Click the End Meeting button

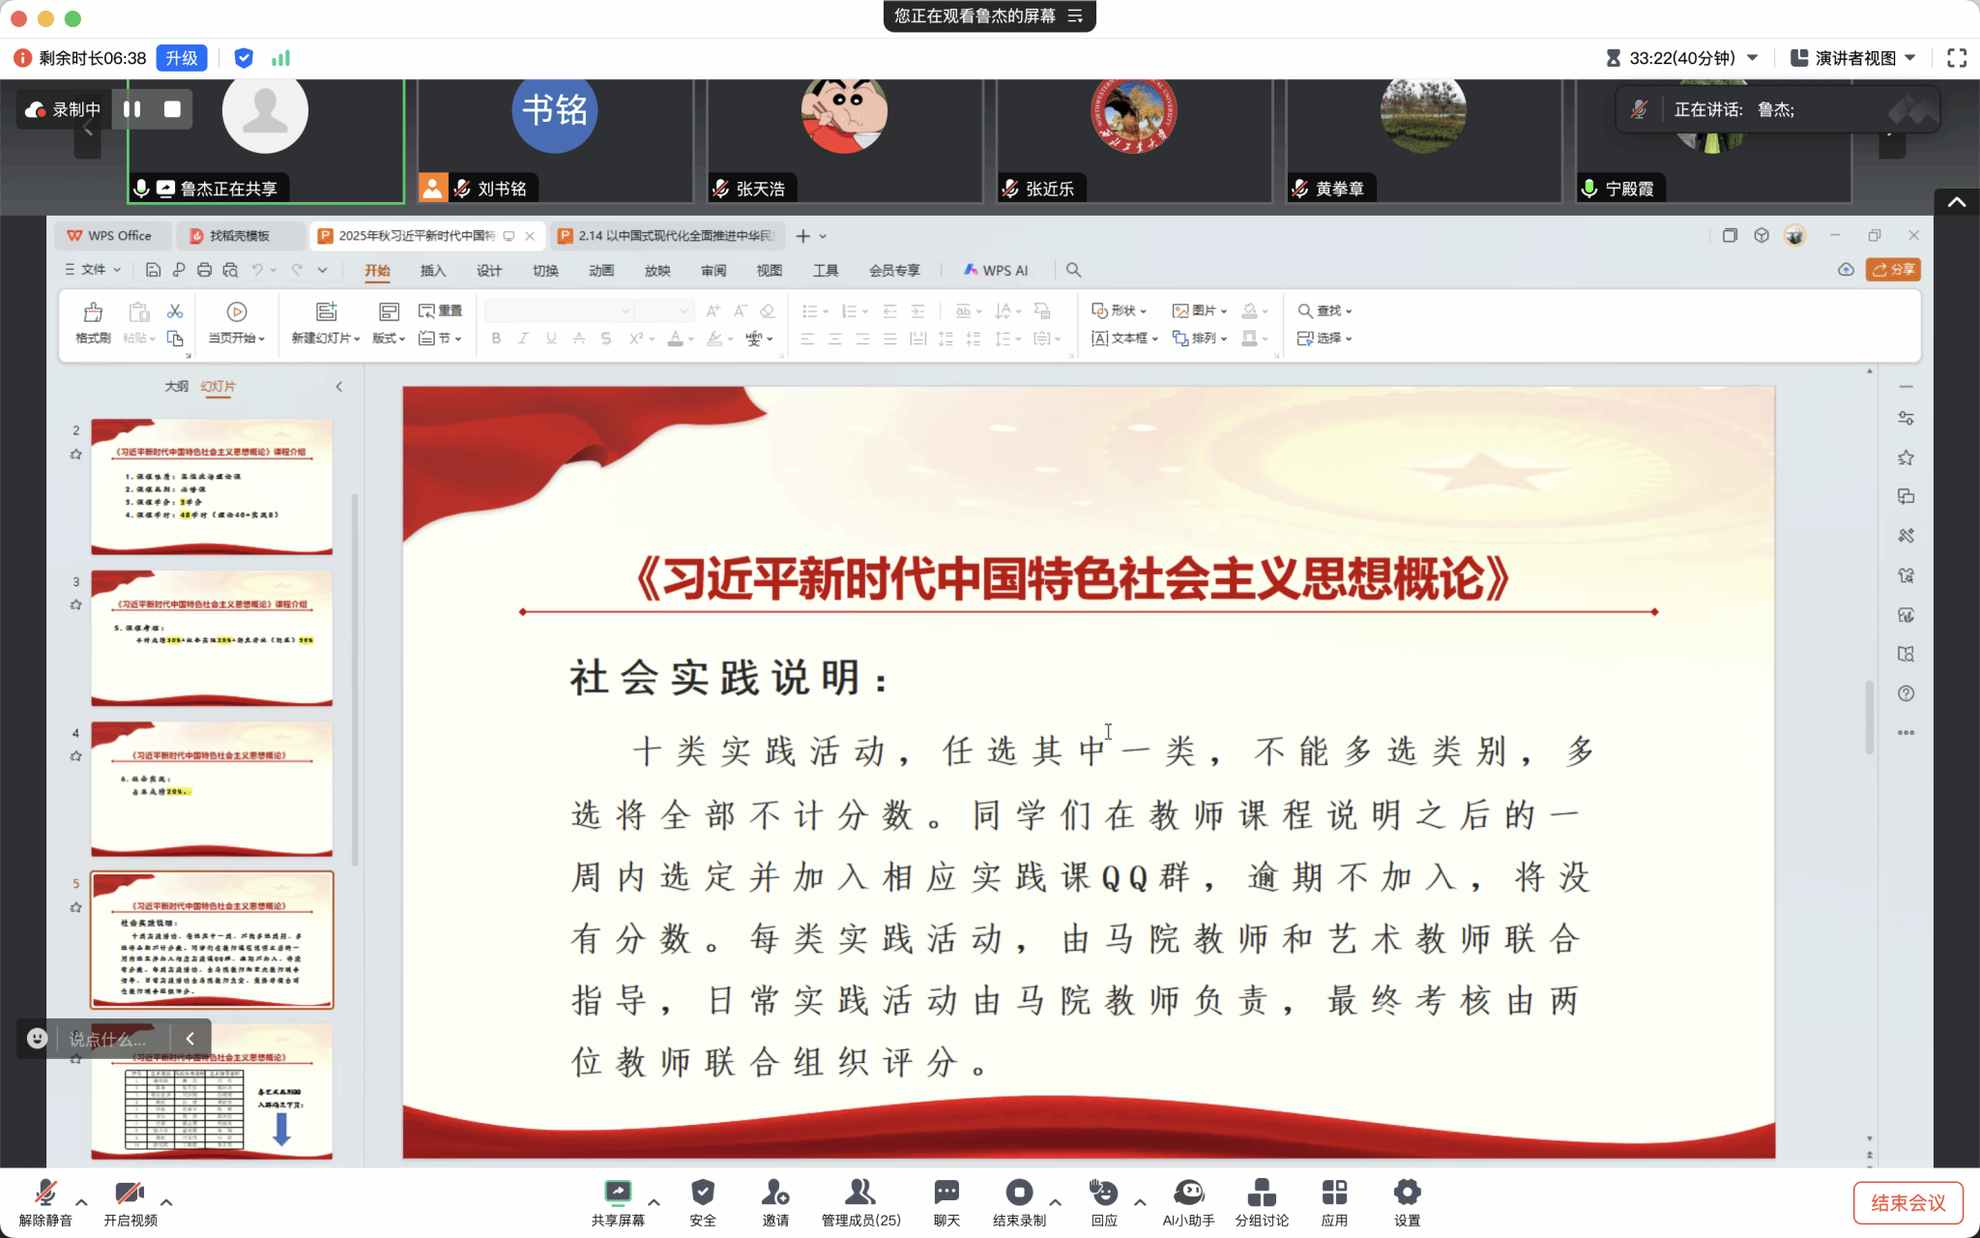click(1907, 1202)
